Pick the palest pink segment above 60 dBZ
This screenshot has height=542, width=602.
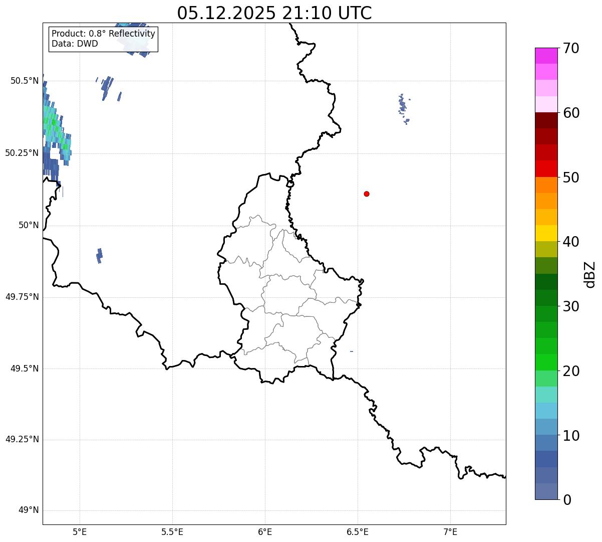546,104
